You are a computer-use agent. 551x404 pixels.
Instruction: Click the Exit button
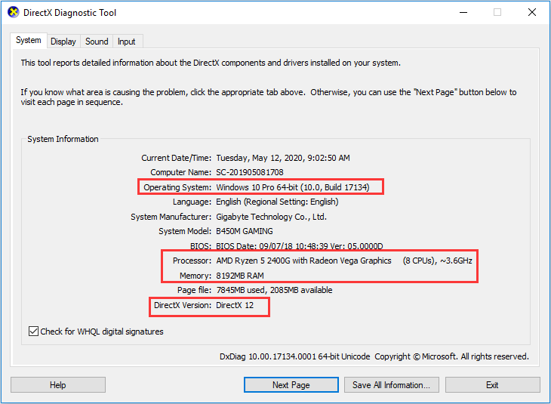[x=492, y=385]
